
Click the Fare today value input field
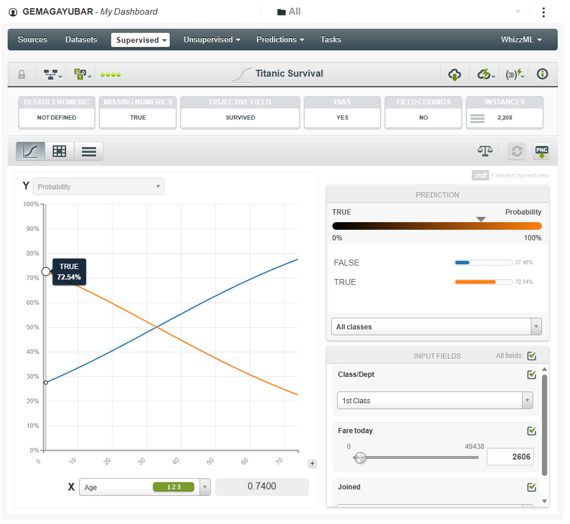(x=510, y=457)
